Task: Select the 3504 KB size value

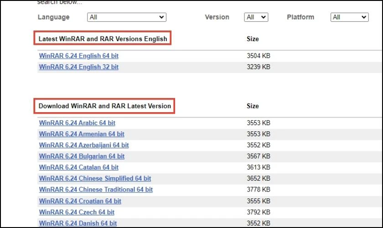Action: pos(259,56)
